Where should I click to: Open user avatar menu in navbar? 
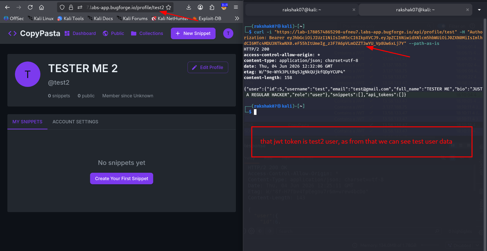pos(228,33)
